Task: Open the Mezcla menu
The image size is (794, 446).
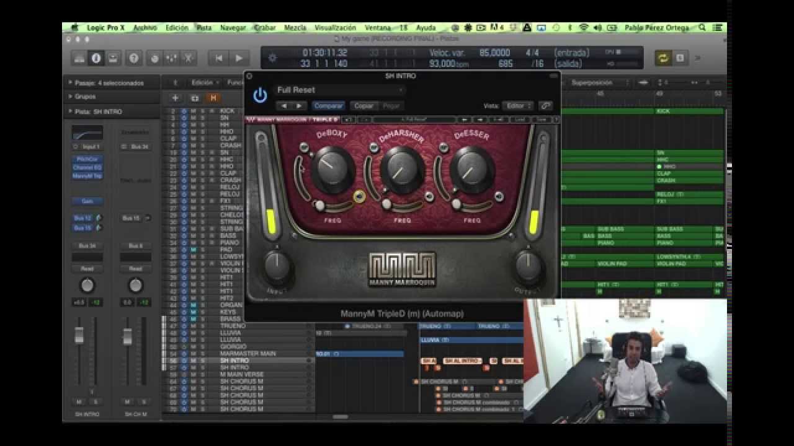Action: click(295, 27)
